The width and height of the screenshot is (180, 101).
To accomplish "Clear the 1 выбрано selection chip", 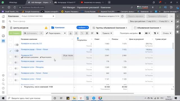I will pos(87,27).
